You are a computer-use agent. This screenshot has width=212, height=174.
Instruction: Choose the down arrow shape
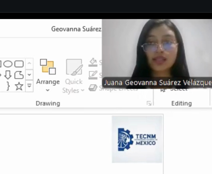8,75
